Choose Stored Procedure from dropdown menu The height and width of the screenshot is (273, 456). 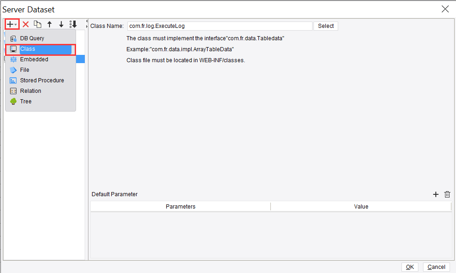pos(42,80)
